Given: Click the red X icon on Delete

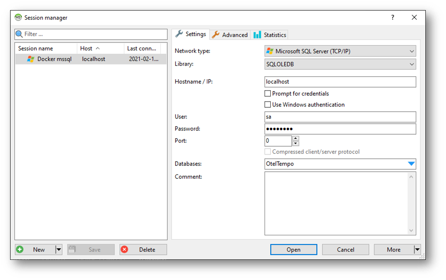Looking at the screenshot, I should point(124,250).
